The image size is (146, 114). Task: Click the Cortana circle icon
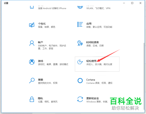(80, 81)
